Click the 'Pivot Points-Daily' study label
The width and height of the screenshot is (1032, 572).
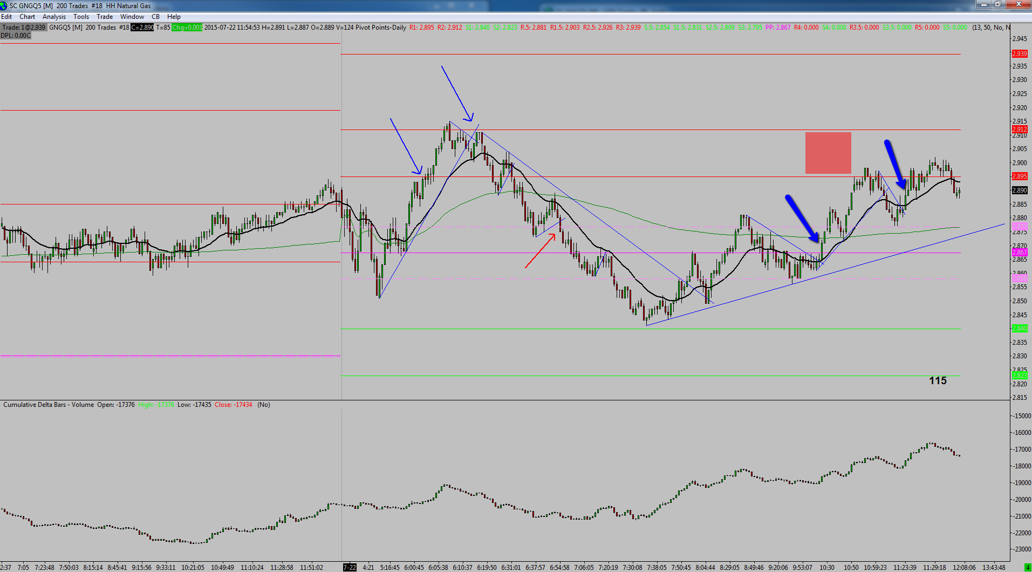pos(380,28)
